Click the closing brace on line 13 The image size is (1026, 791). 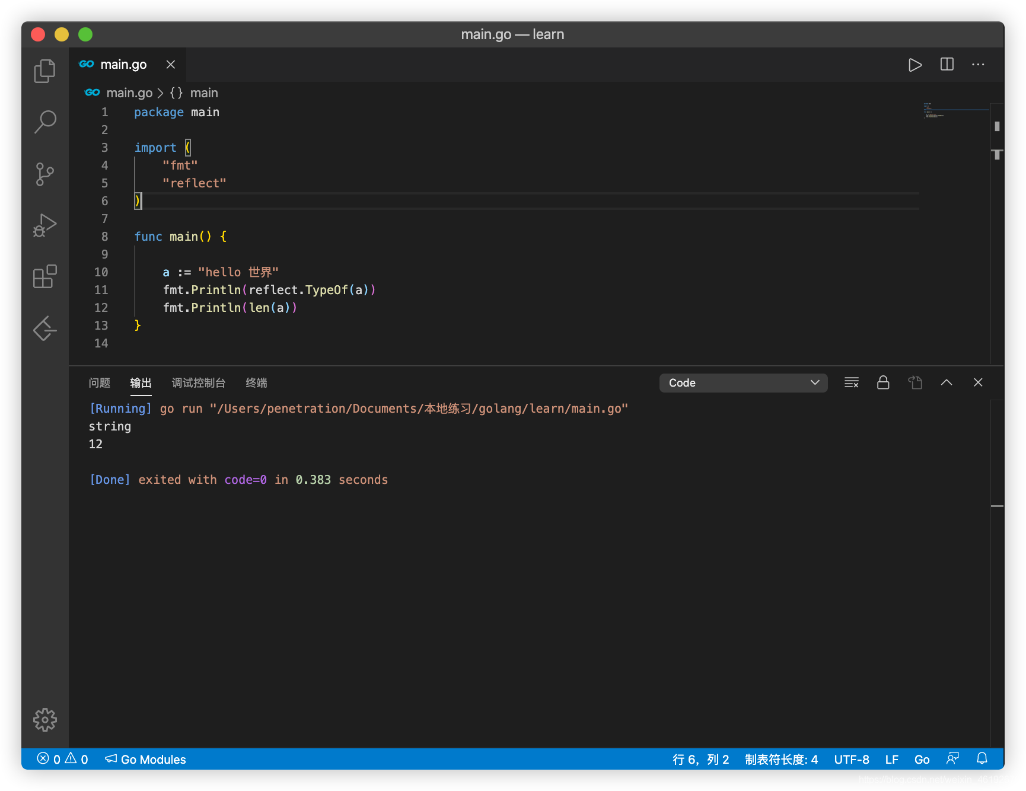tap(138, 325)
